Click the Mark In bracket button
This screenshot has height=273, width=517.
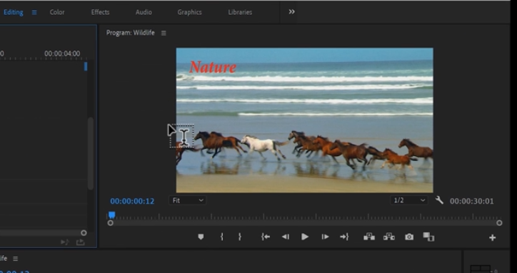pos(222,237)
